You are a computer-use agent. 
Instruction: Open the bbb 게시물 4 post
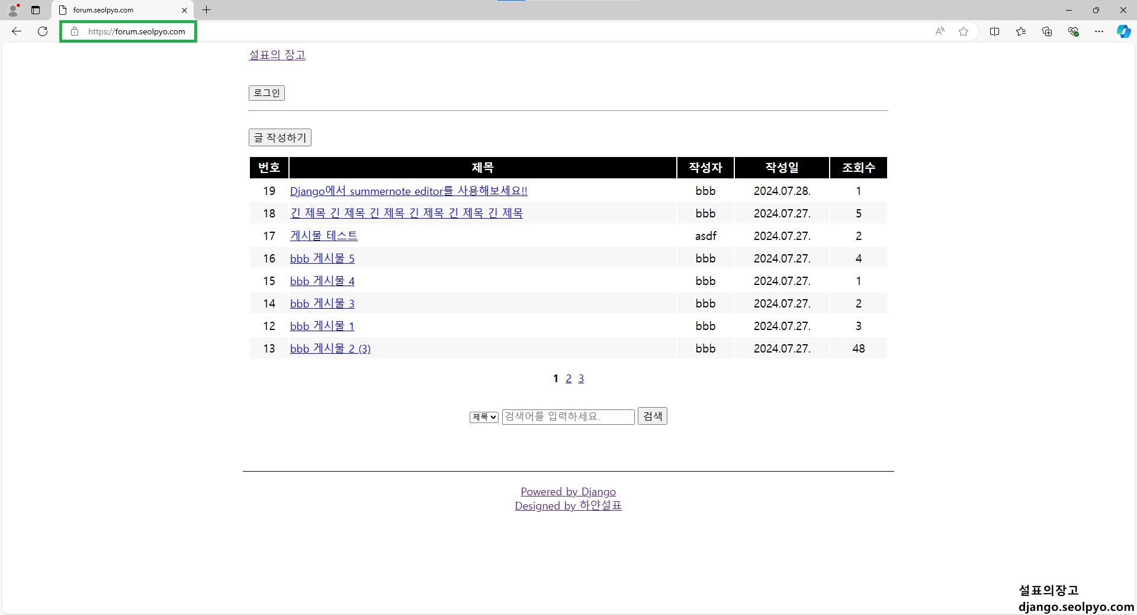322,281
